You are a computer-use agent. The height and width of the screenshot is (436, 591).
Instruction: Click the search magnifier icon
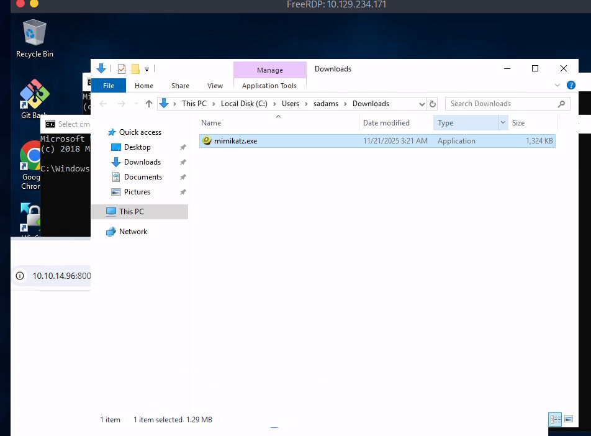coord(561,104)
